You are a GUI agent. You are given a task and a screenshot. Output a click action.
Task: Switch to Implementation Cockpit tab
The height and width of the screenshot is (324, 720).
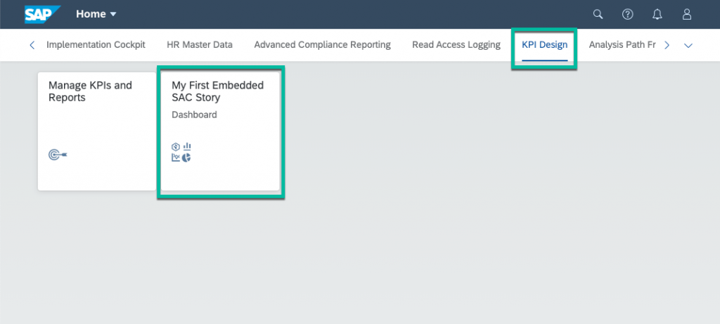(x=96, y=45)
